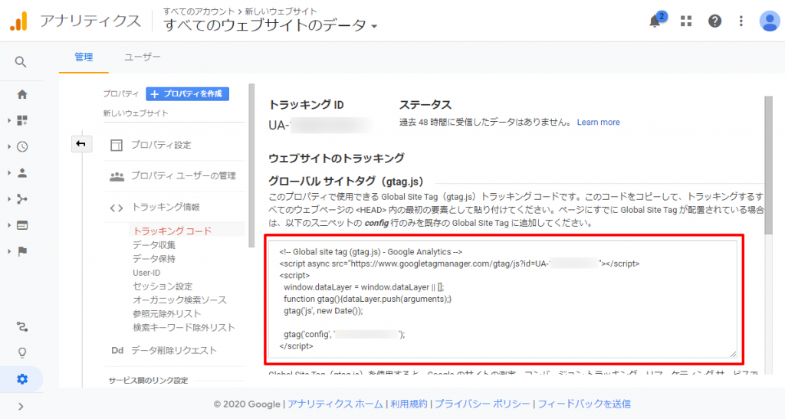This screenshot has height=419, width=785.
Task: Expand the Realtime section arrow
Action: tap(9, 146)
